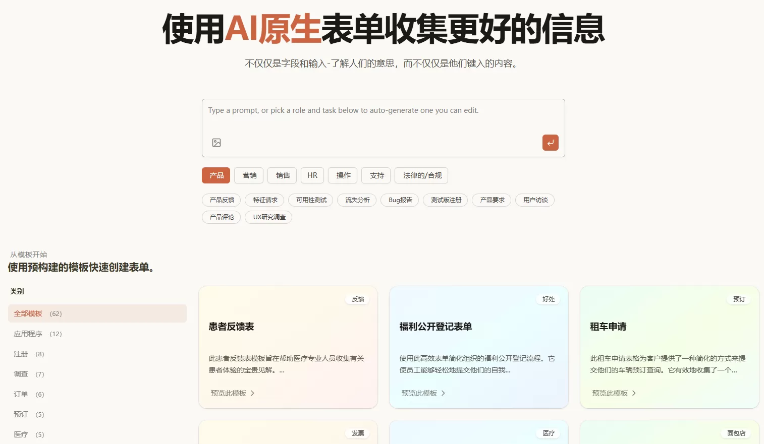
Task: Click the arrow next to 福利公开登记表单 preview link
Action: (x=444, y=393)
